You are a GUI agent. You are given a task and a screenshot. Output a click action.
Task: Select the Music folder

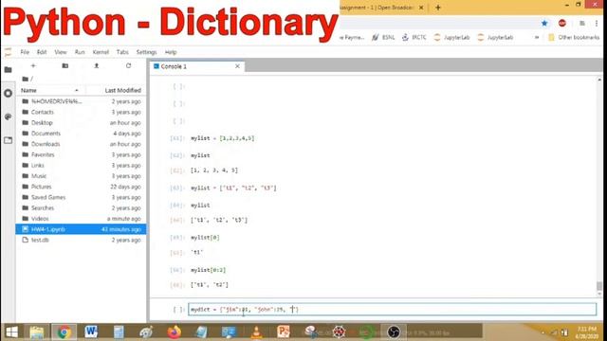pyautogui.click(x=81, y=176)
